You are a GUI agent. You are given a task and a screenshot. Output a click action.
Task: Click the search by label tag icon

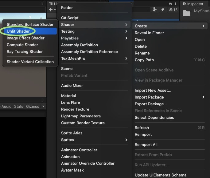coord(163,10)
